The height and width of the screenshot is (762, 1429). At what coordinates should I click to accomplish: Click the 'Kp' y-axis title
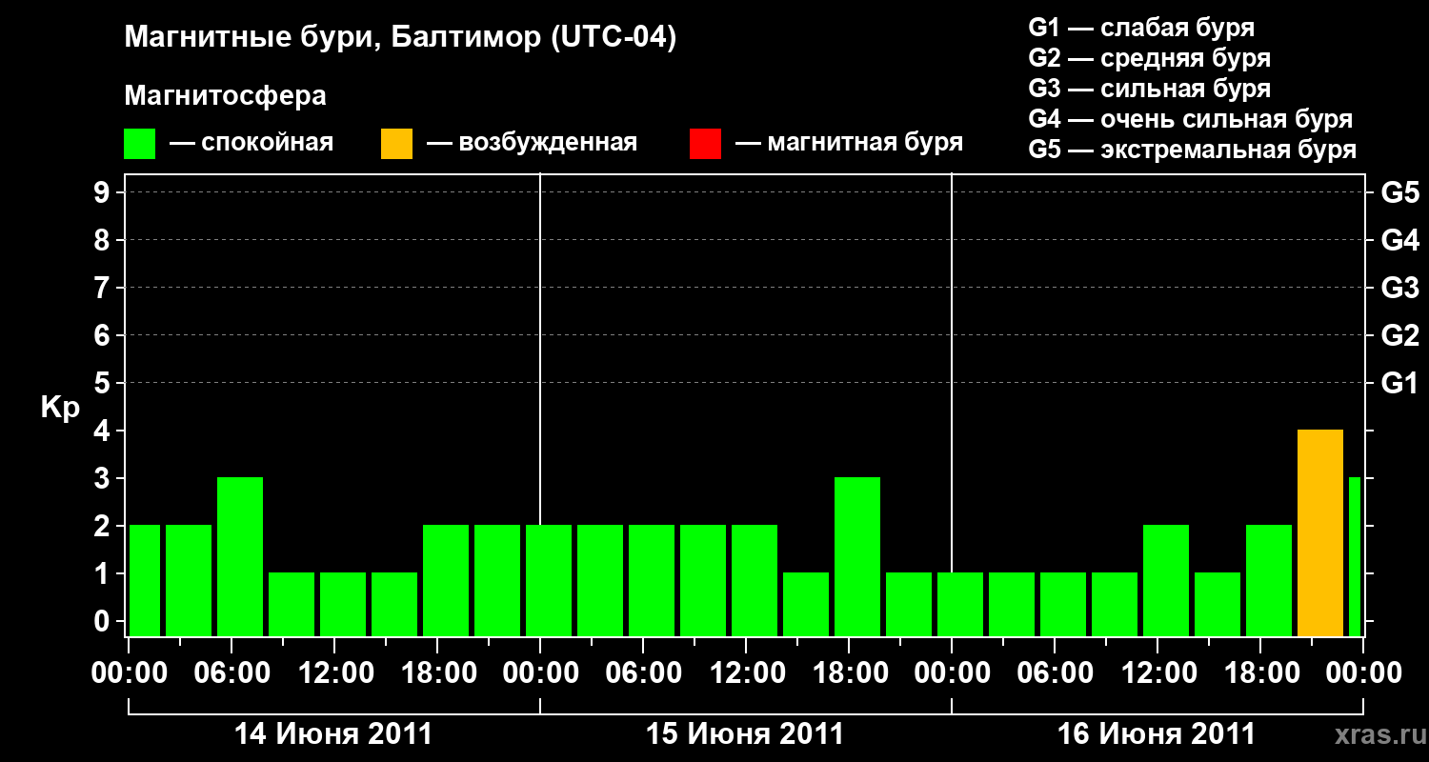pyautogui.click(x=60, y=408)
